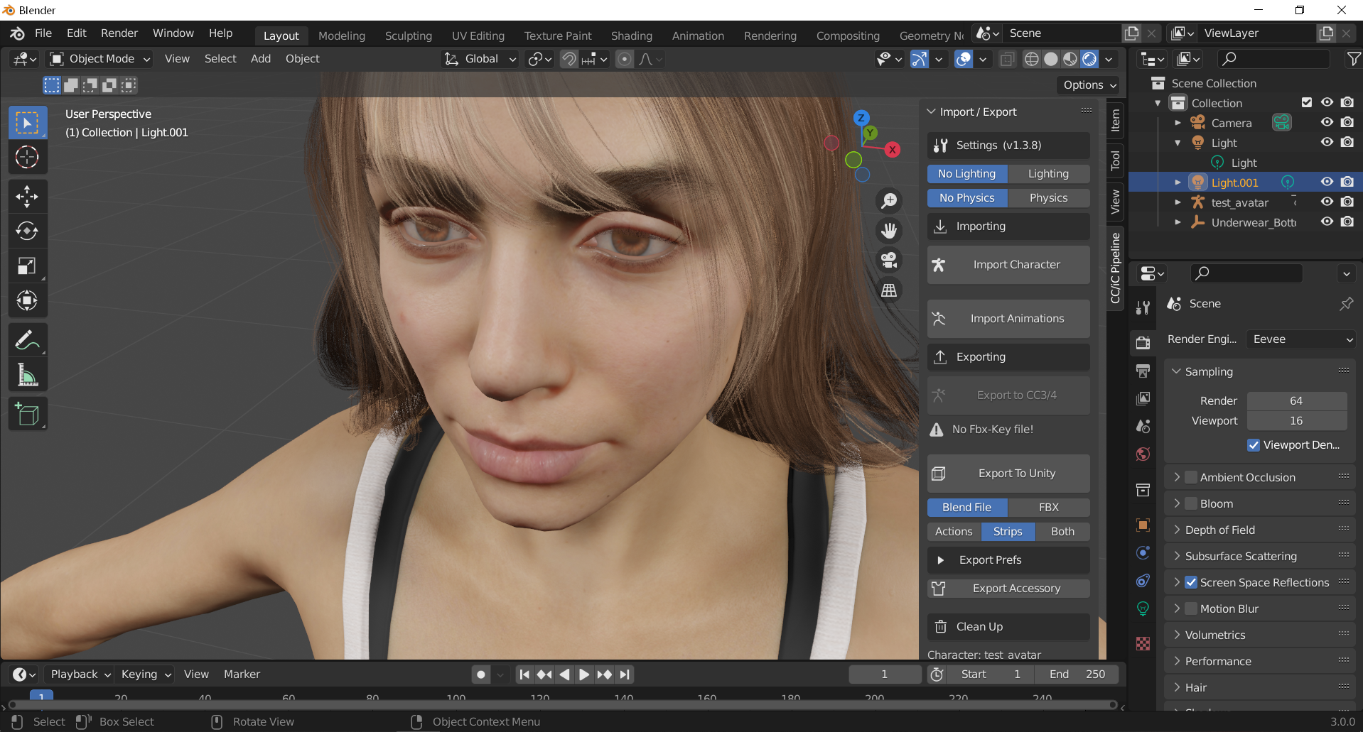This screenshot has width=1363, height=732.
Task: Click the zoom view magnifier gizmo
Action: click(x=889, y=201)
